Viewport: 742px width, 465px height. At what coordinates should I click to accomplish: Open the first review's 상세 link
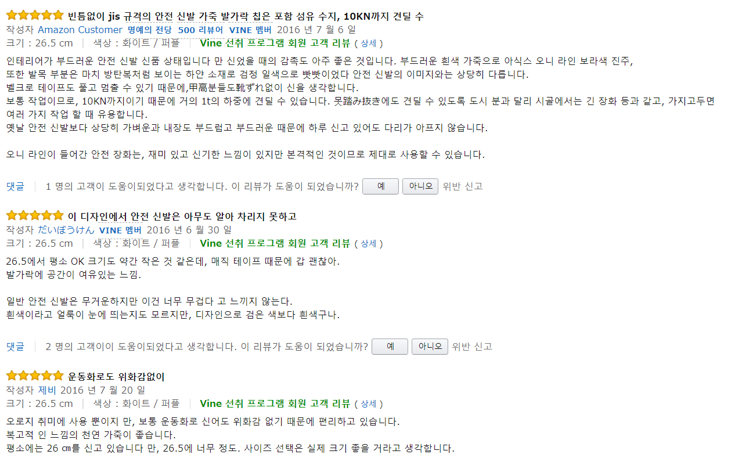point(369,44)
